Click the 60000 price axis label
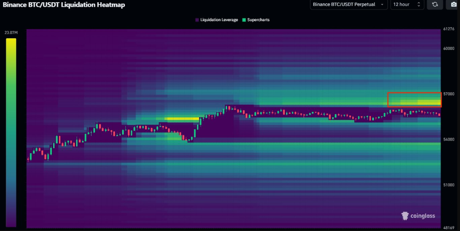The height and width of the screenshot is (231, 460). point(449,48)
